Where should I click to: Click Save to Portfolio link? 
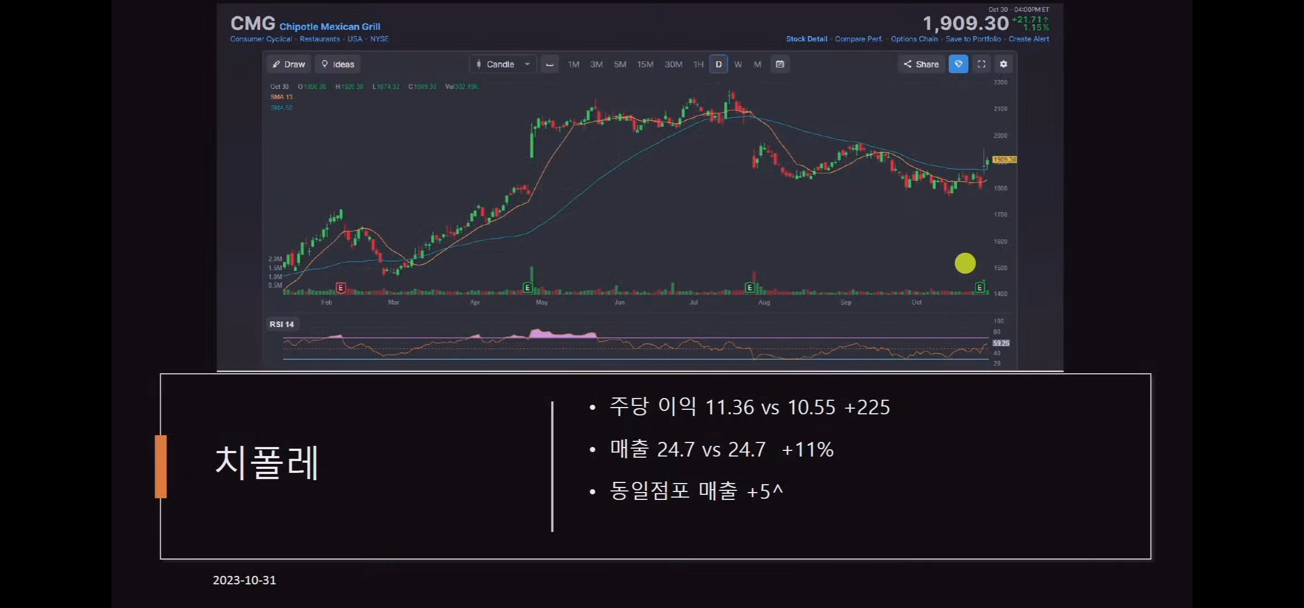[x=973, y=39]
